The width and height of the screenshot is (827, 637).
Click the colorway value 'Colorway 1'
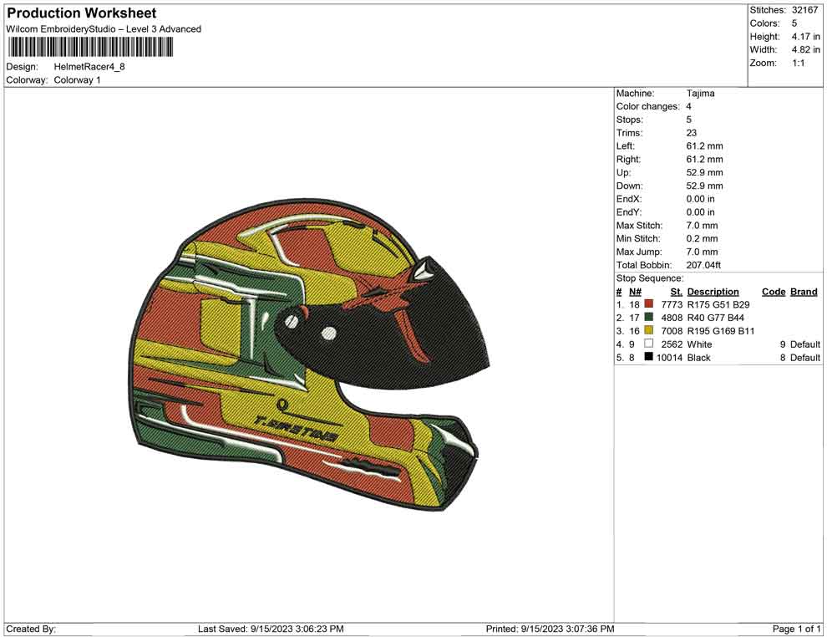pyautogui.click(x=77, y=80)
